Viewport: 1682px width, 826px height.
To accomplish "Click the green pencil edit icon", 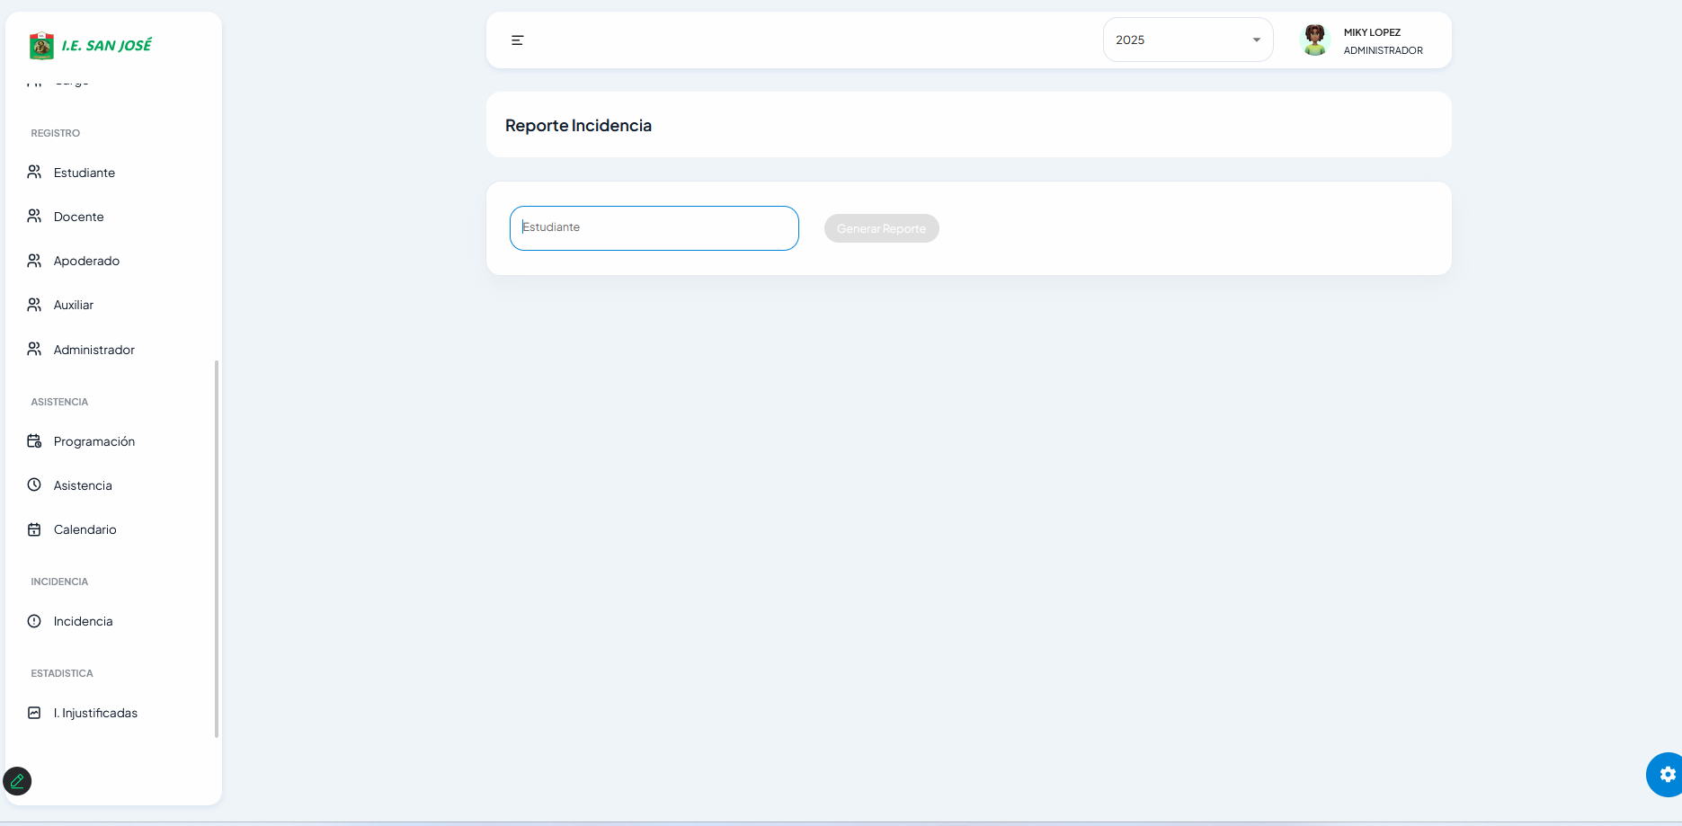I will 17,781.
